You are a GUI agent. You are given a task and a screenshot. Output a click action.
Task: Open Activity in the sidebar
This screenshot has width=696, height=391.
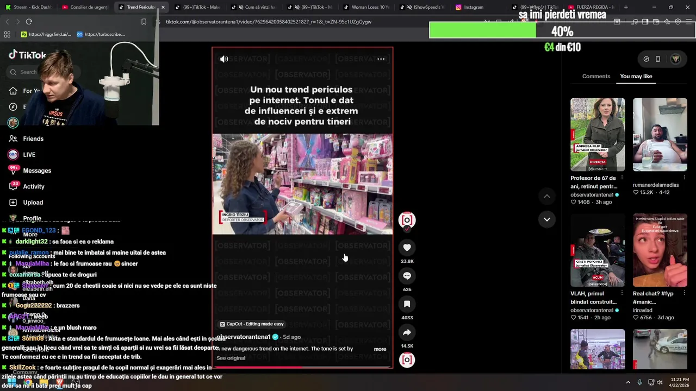click(x=34, y=187)
